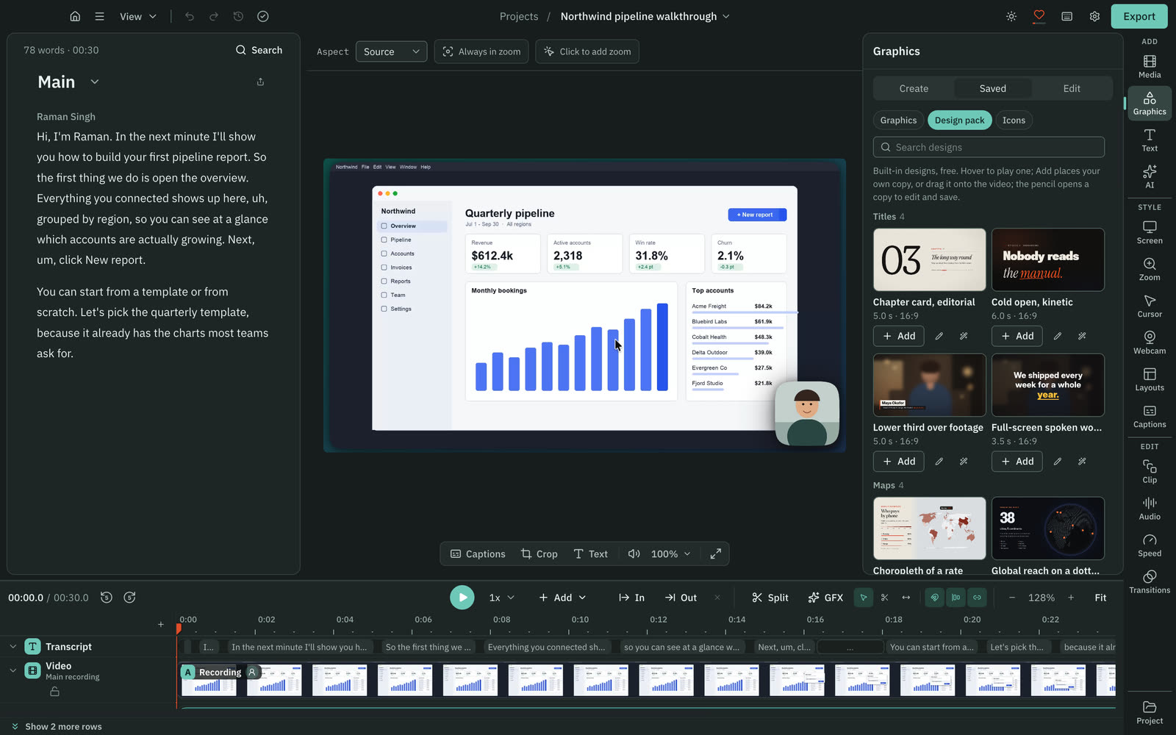Skip back five seconds icon

coord(107,598)
